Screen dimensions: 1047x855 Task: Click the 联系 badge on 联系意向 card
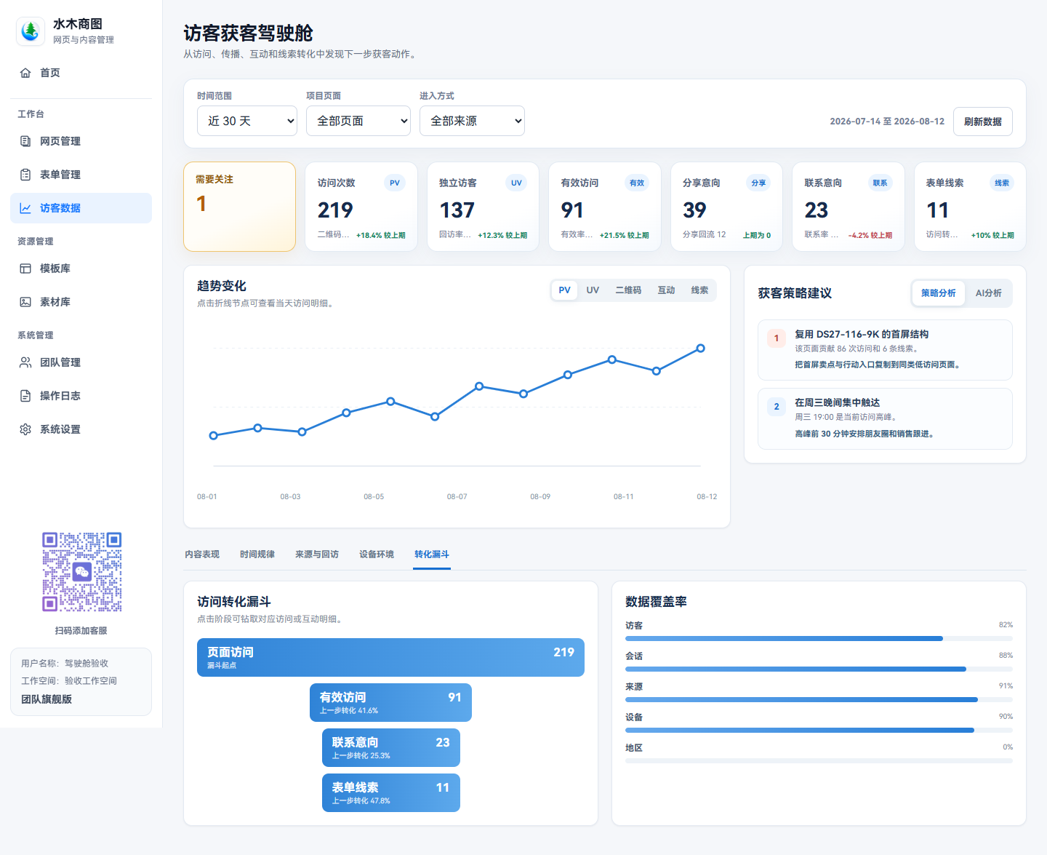(880, 183)
